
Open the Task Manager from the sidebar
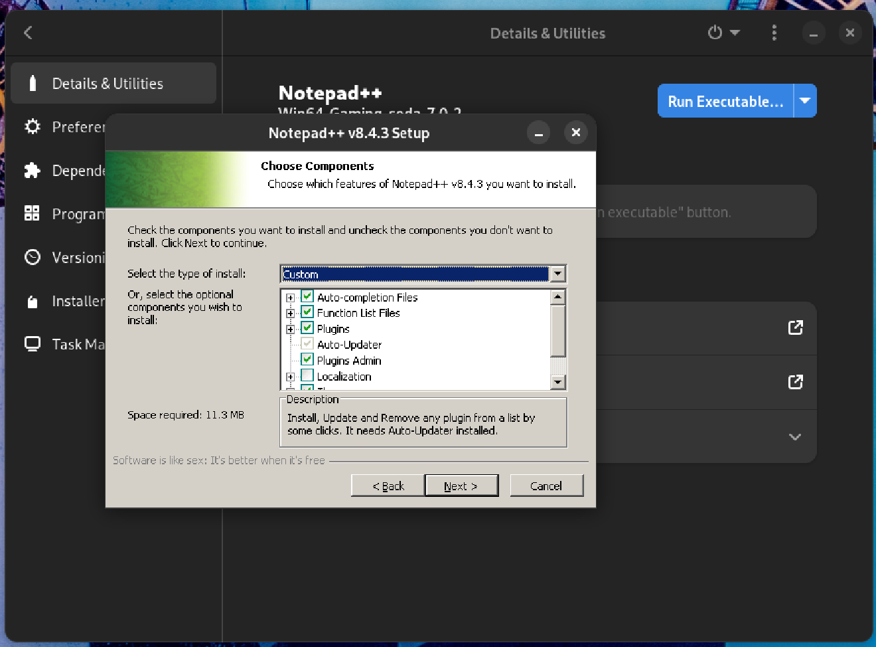(32, 343)
